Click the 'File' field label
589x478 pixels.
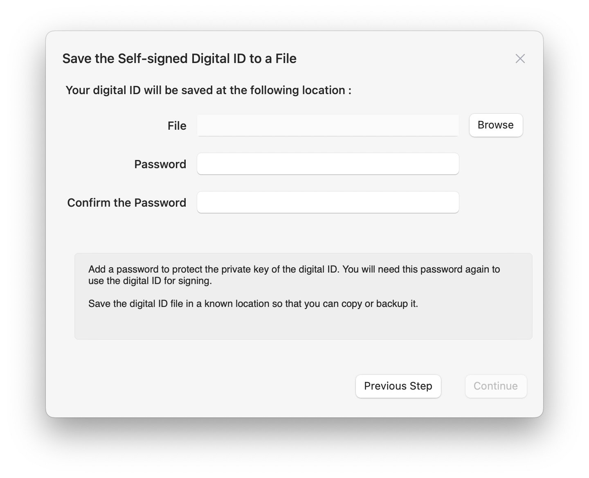pyautogui.click(x=177, y=126)
